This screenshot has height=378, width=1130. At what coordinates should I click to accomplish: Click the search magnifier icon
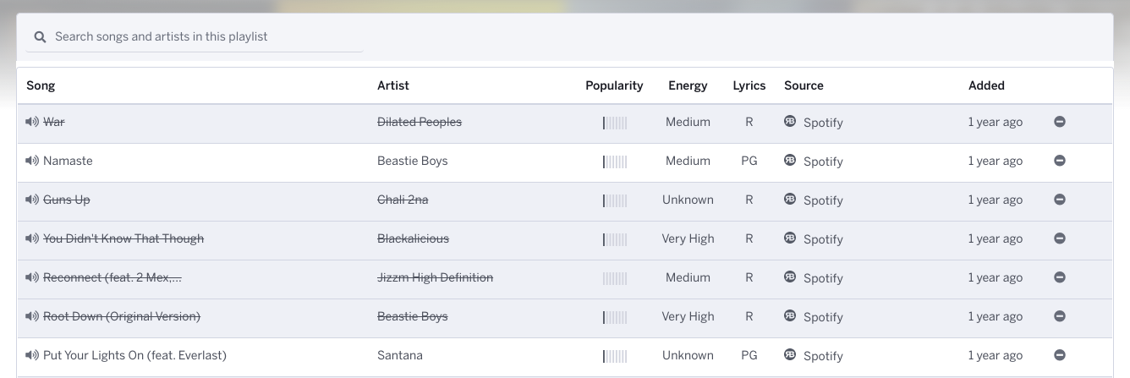click(x=40, y=37)
